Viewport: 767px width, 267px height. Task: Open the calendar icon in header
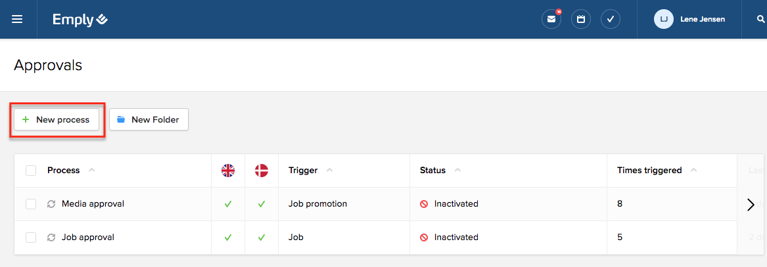click(x=581, y=19)
